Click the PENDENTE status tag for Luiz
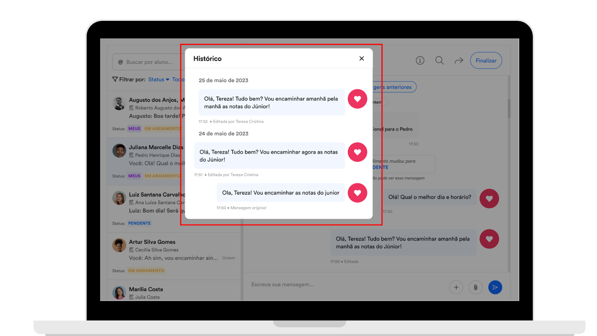Viewport: 597px width, 336px height. (x=139, y=223)
